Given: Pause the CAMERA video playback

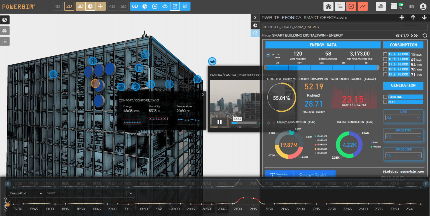Looking at the screenshot, I should click(x=219, y=122).
